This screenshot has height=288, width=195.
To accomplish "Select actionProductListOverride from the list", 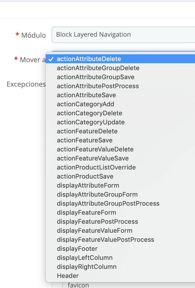I will (96, 167).
